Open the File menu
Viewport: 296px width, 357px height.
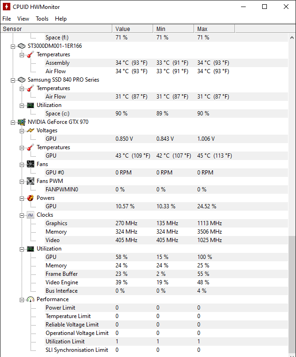point(7,19)
